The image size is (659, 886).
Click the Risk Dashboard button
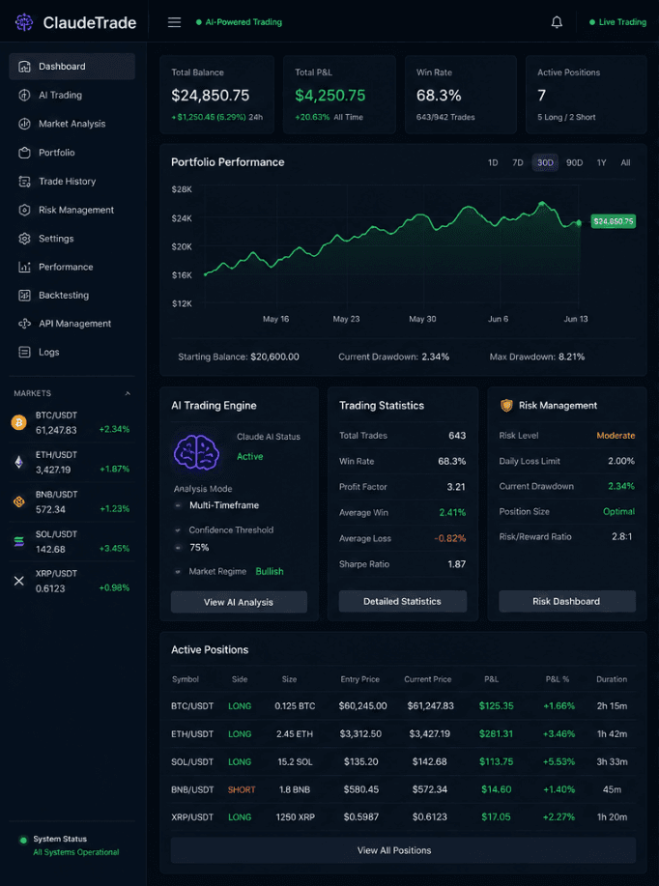(567, 601)
